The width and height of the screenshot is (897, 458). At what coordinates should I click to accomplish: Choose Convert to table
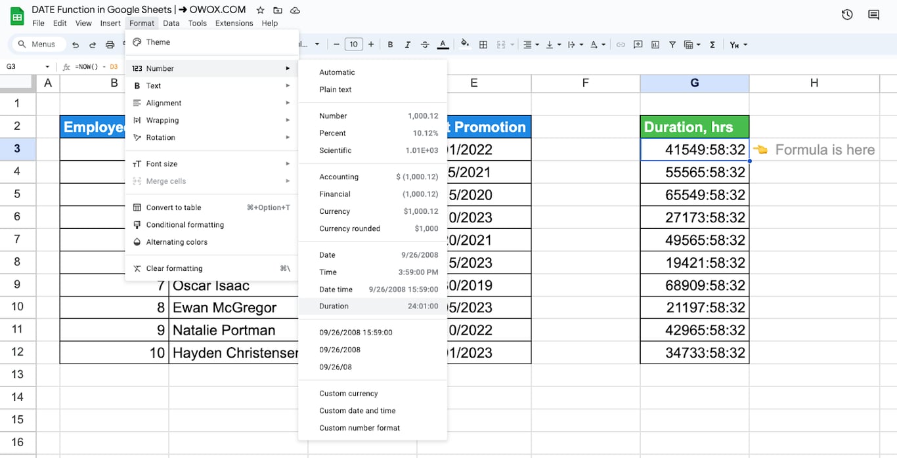click(x=211, y=207)
